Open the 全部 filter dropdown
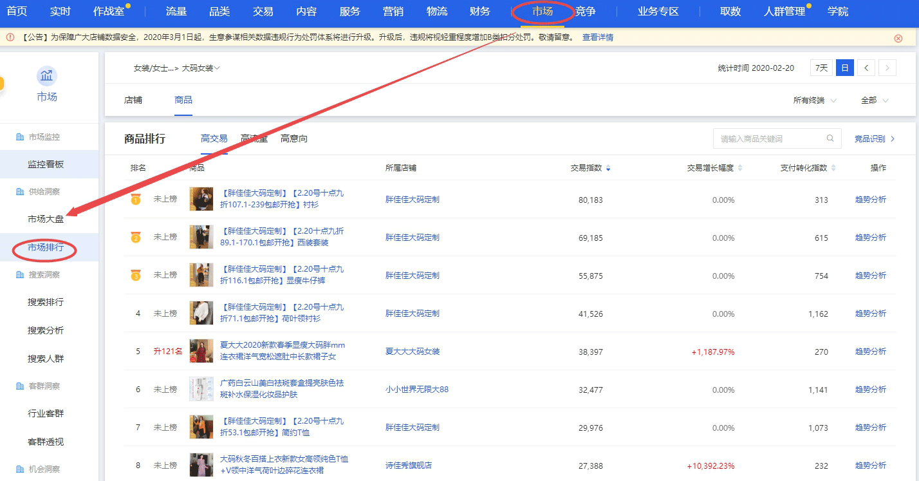Screen dimensions: 919x481 [x=874, y=100]
